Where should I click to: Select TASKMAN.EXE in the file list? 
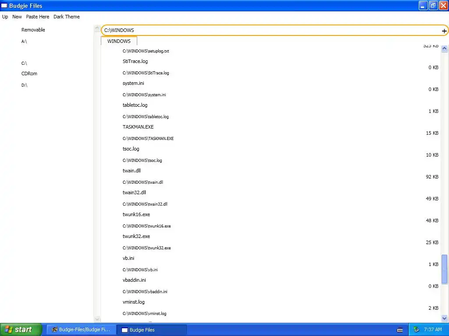point(138,127)
